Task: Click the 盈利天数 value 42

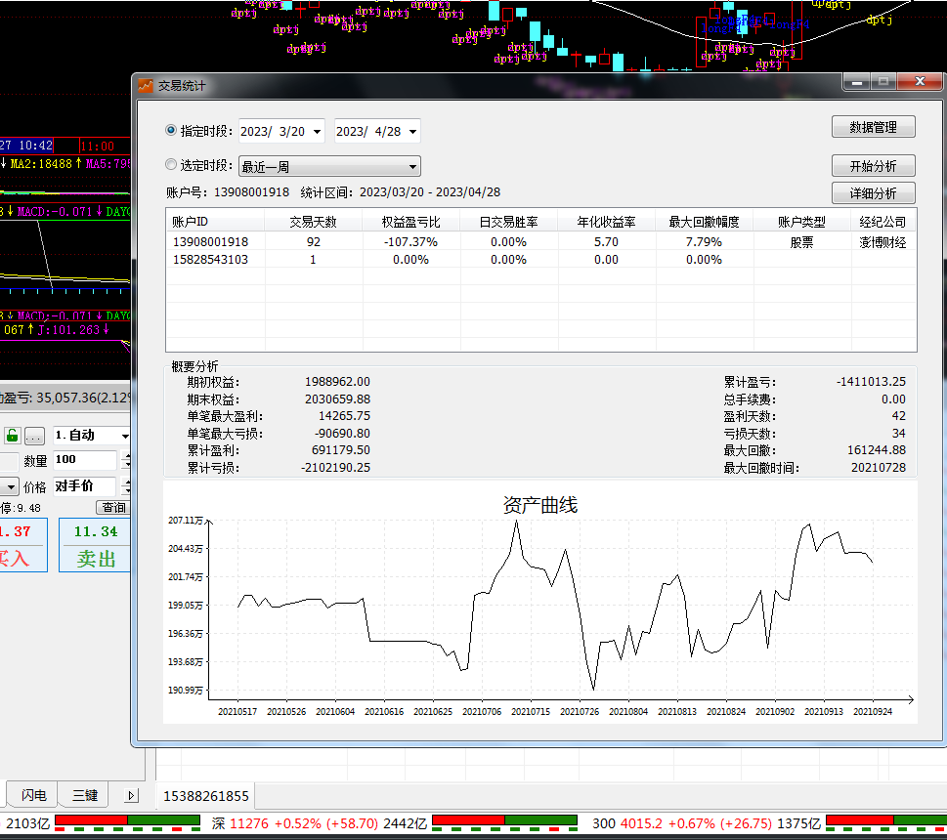Action: point(899,416)
